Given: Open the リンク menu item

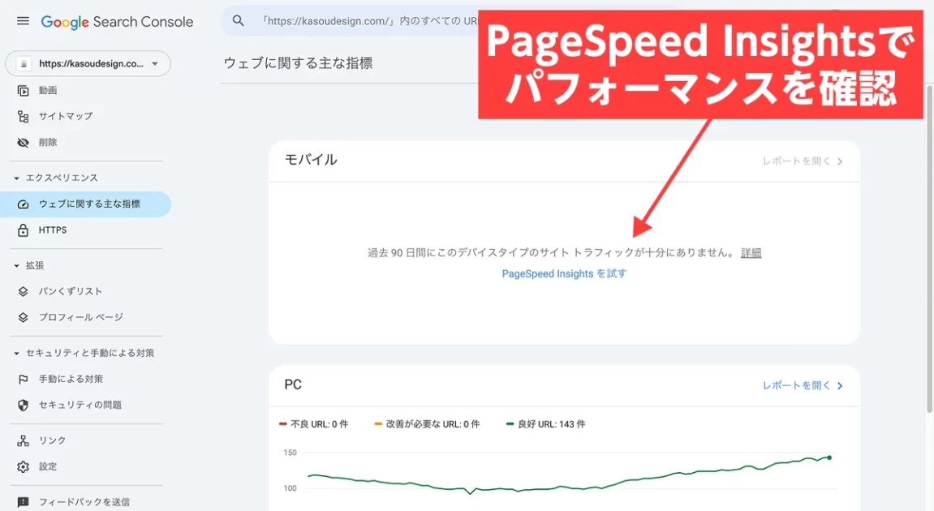Looking at the screenshot, I should (52, 441).
